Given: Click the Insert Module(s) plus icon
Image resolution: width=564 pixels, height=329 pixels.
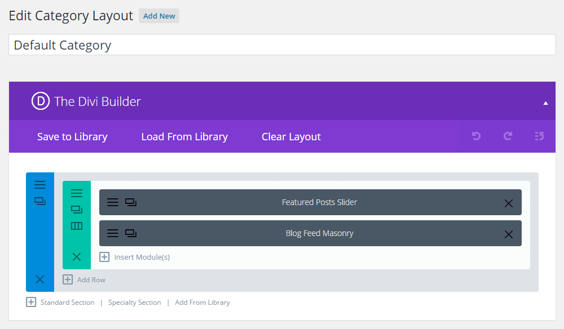Looking at the screenshot, I should point(104,257).
